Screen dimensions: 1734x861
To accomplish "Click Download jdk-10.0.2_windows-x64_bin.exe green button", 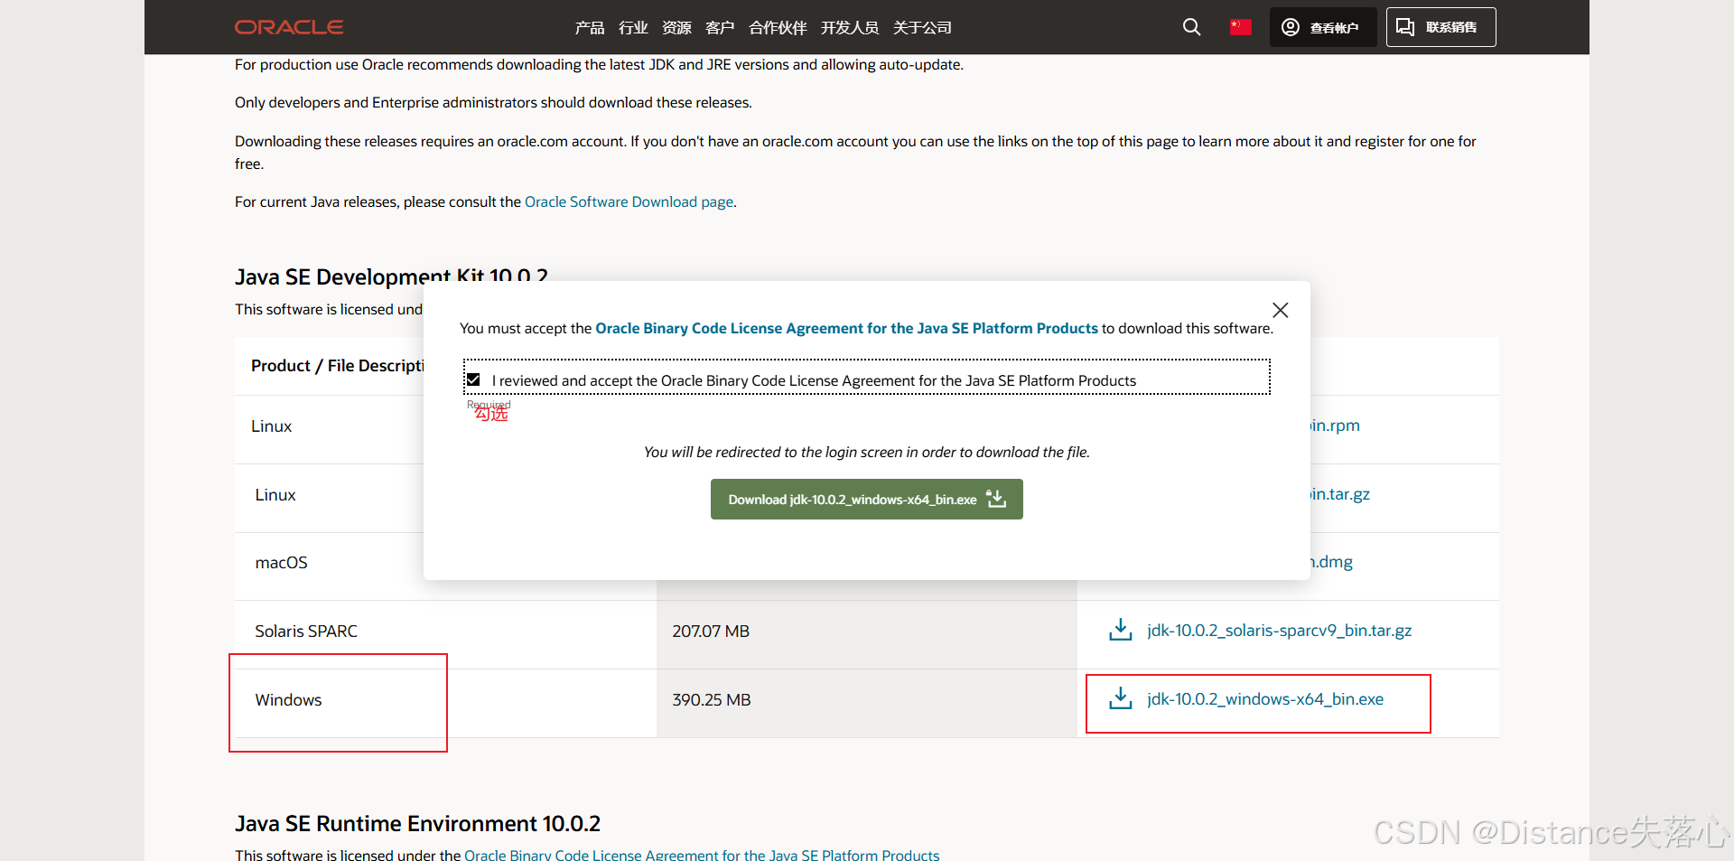I will [867, 500].
